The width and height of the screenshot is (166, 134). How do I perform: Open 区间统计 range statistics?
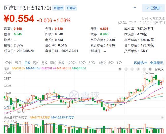[140, 63]
